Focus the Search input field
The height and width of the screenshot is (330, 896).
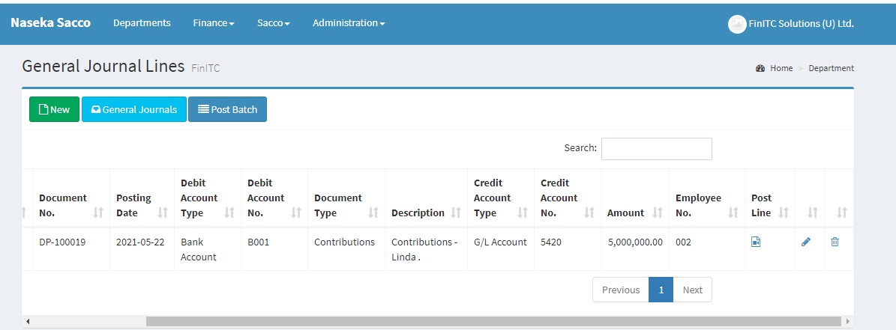656,149
